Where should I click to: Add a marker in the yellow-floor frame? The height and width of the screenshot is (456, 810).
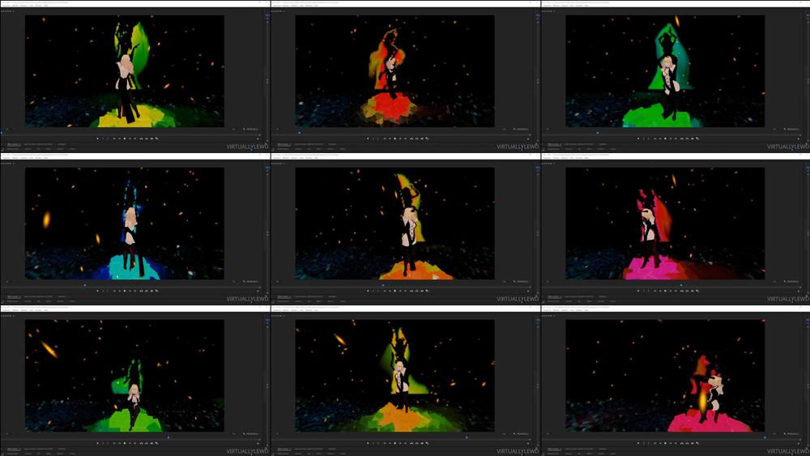[98, 139]
